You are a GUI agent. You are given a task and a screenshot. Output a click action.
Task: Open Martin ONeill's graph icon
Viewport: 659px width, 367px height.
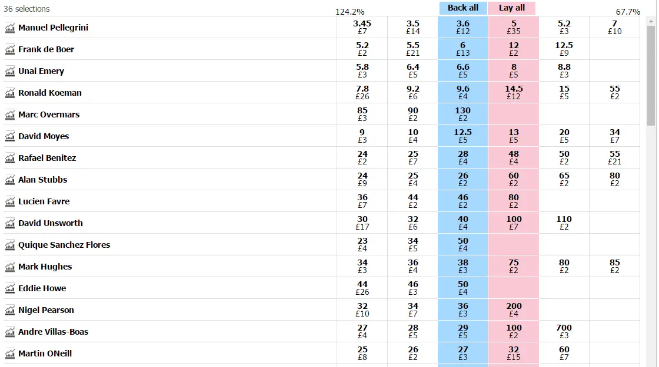click(x=10, y=353)
